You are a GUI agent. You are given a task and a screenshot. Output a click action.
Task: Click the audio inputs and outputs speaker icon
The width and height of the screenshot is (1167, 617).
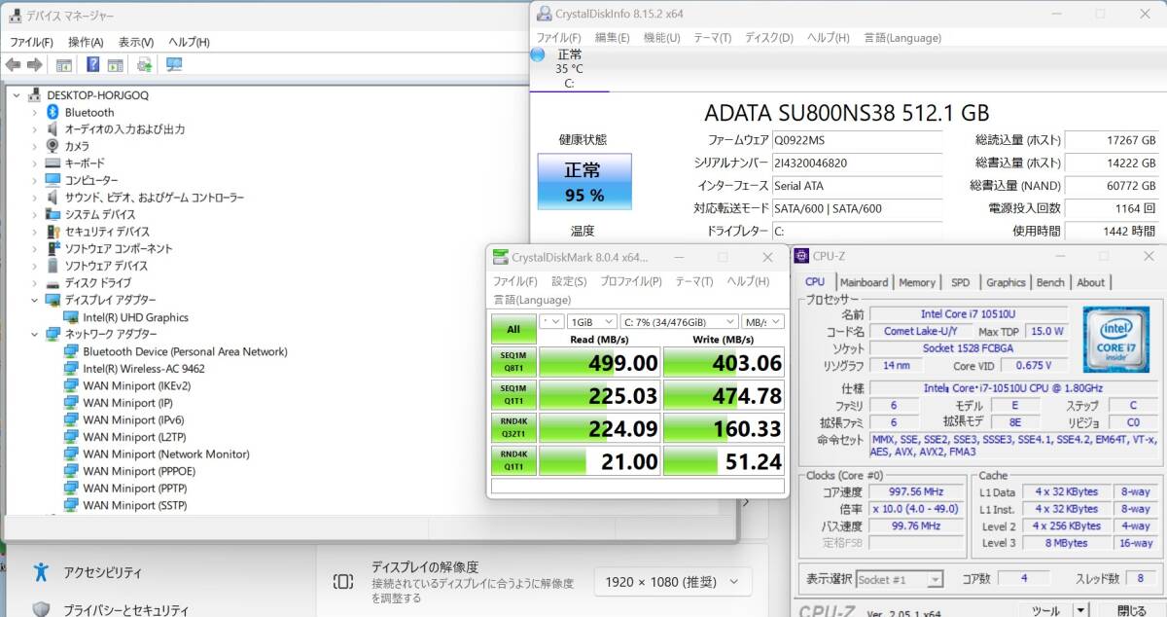click(x=53, y=129)
